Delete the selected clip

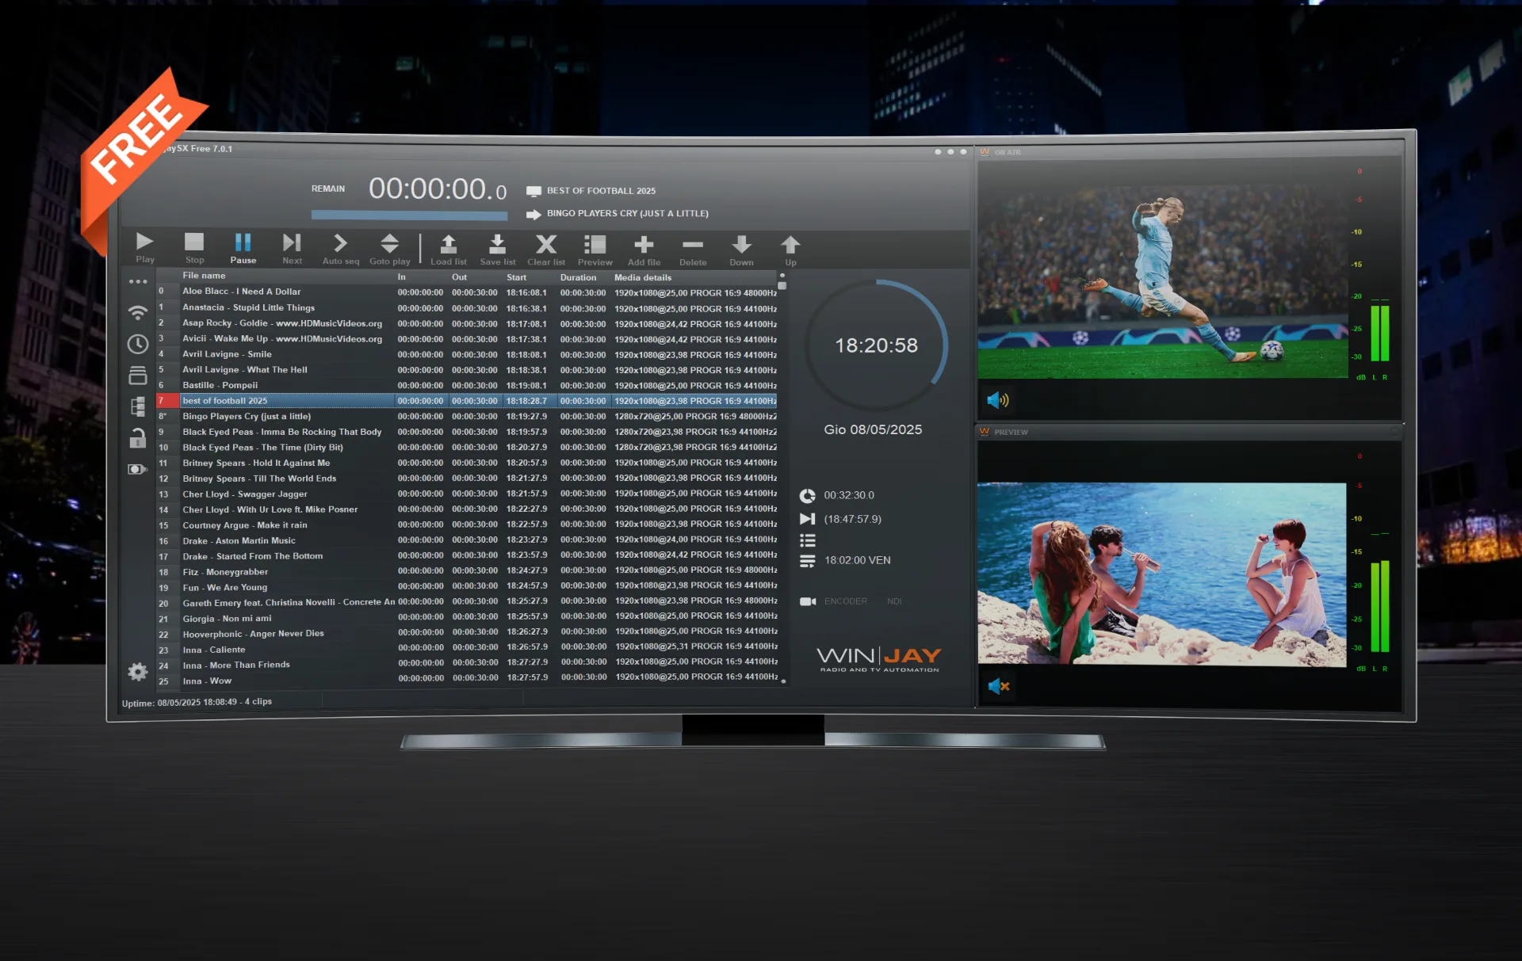click(693, 246)
